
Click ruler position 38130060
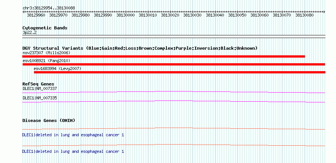259,15
